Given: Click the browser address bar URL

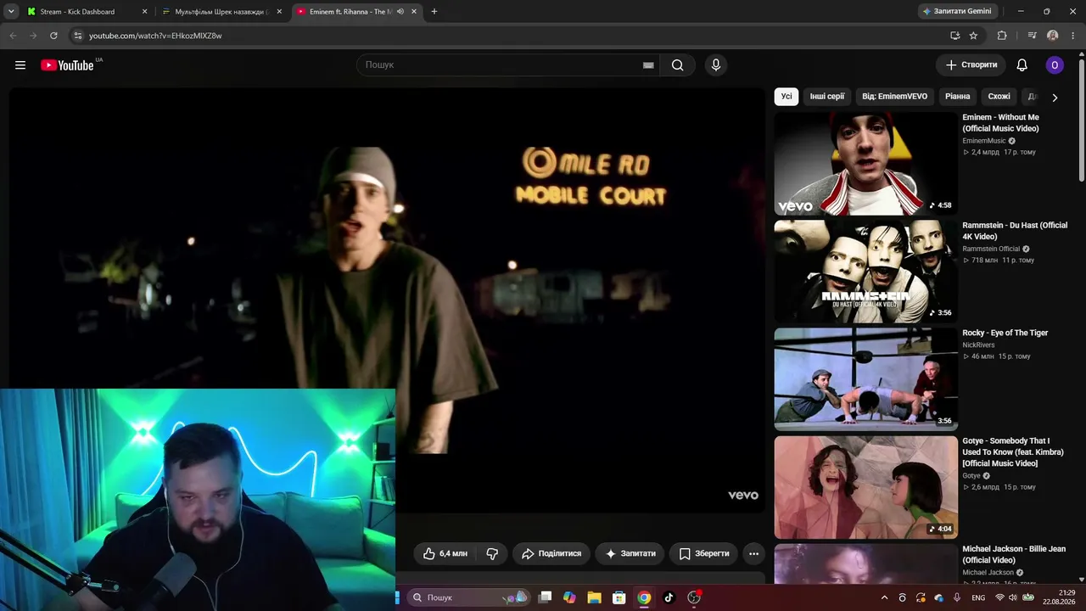Looking at the screenshot, I should click(155, 36).
